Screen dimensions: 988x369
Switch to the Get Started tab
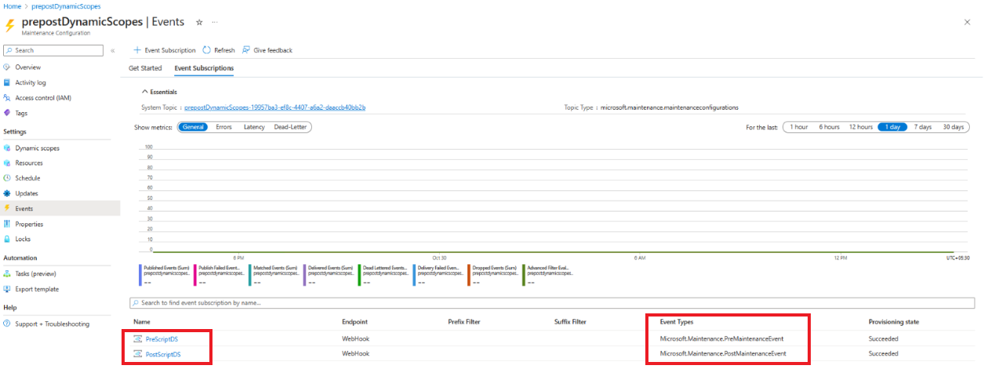coord(145,68)
